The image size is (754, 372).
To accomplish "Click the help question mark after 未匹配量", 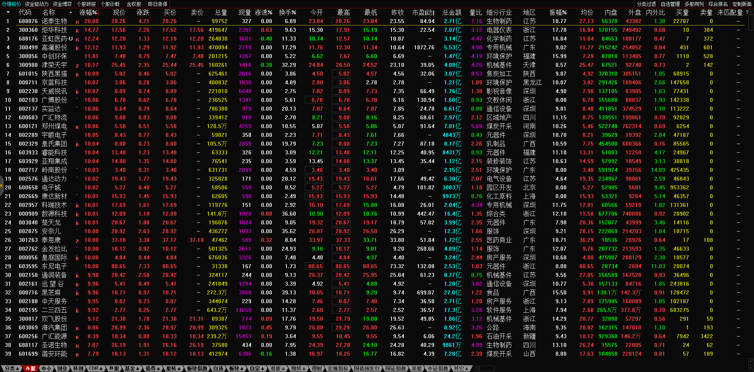I will click(747, 12).
